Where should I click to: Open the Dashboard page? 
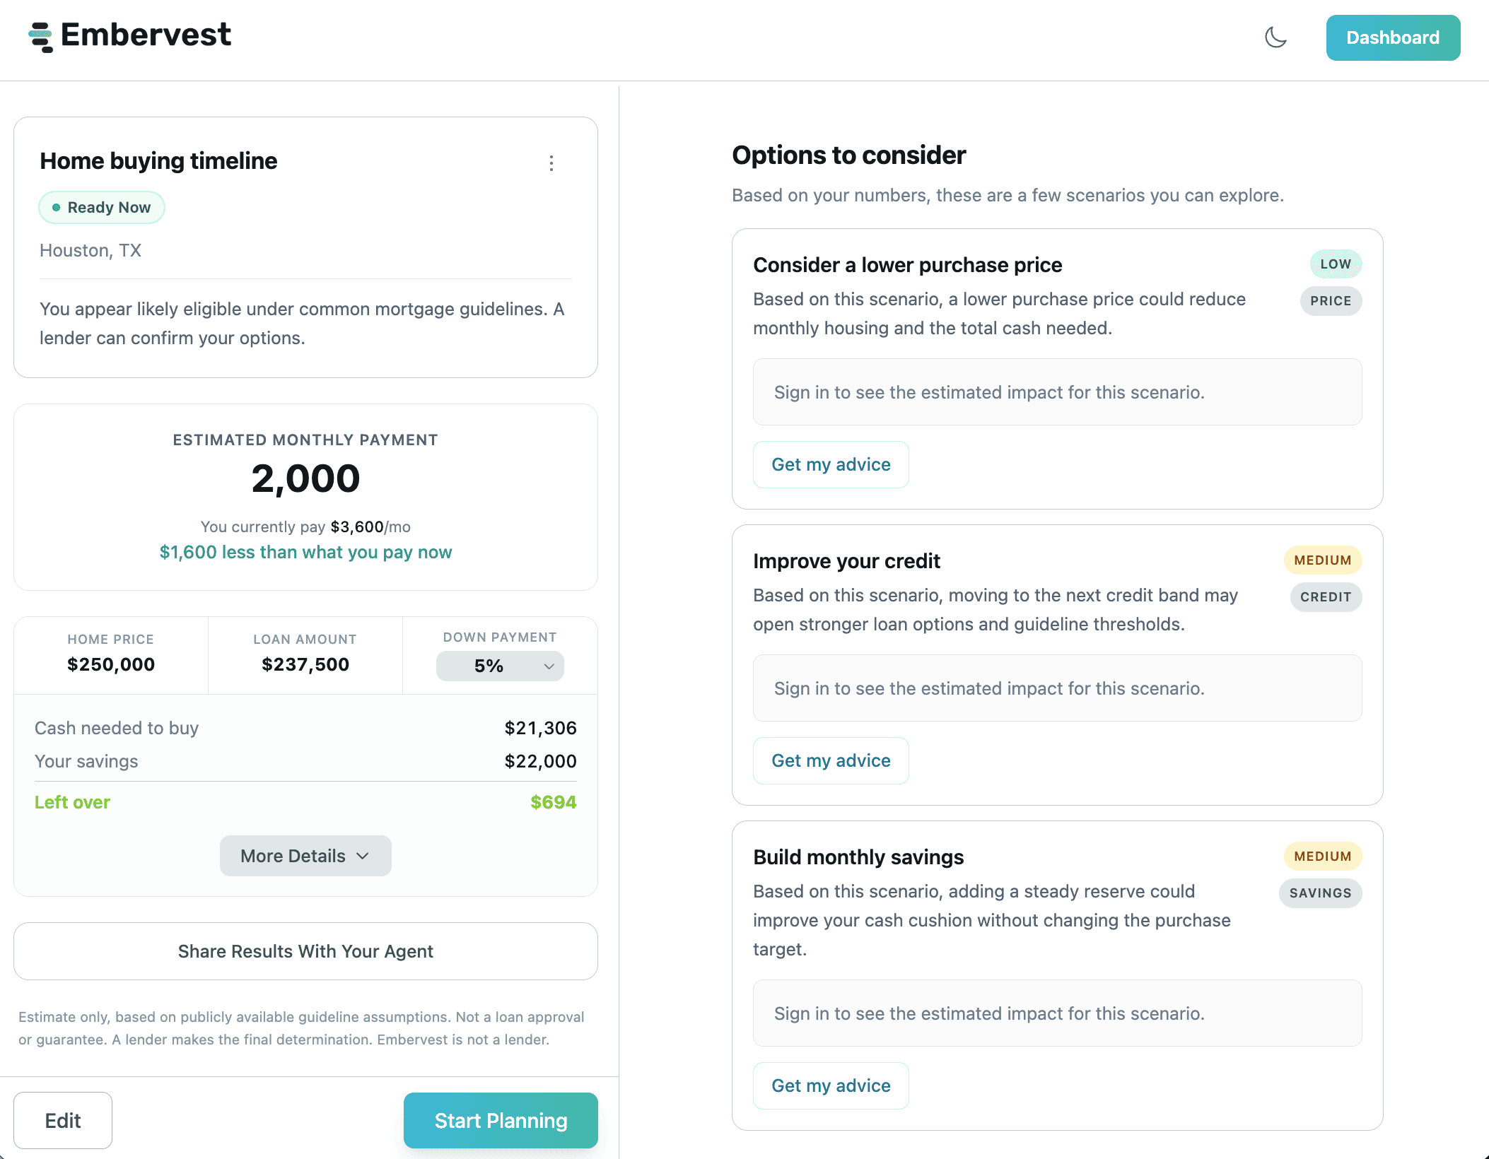point(1392,37)
